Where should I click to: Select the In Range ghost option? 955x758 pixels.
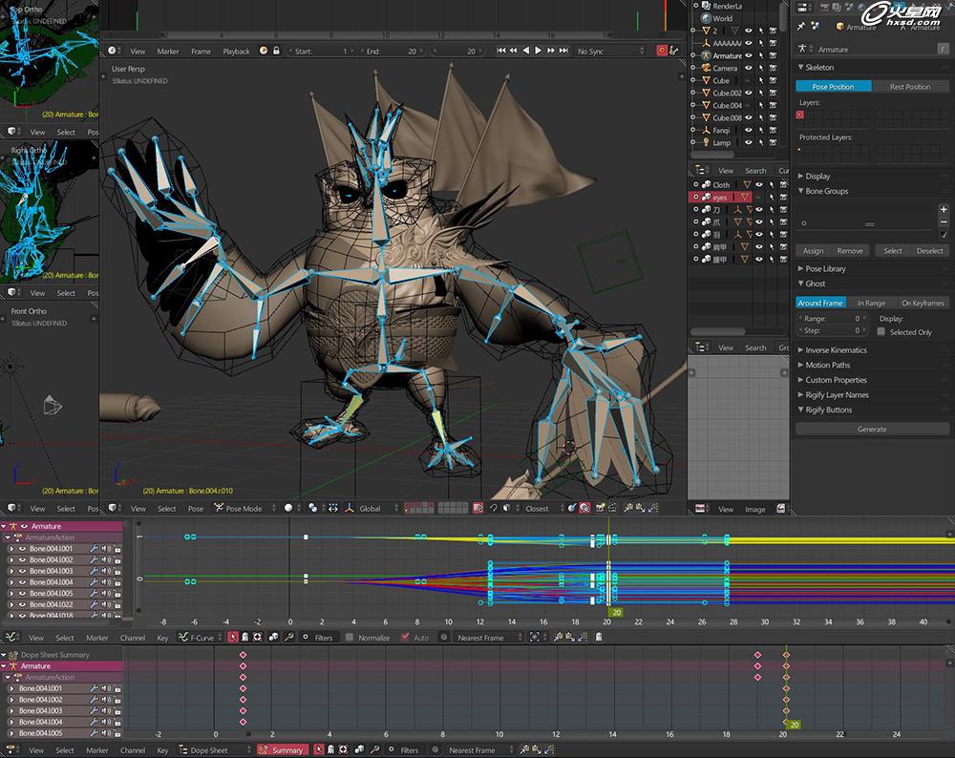click(x=872, y=303)
